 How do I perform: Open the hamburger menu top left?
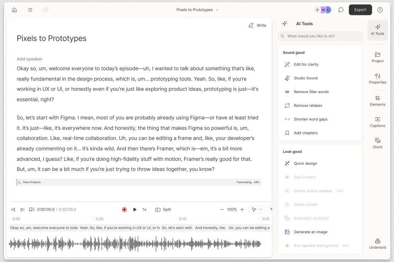tap(30, 10)
